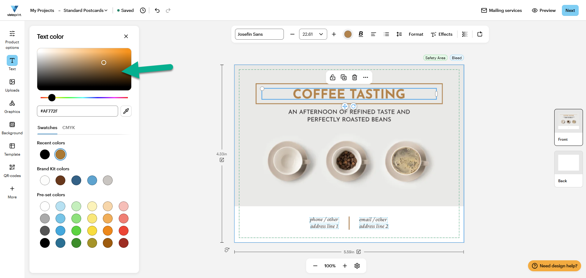Image resolution: width=586 pixels, height=278 pixels.
Task: Zoom out the canvas
Action: 315,266
